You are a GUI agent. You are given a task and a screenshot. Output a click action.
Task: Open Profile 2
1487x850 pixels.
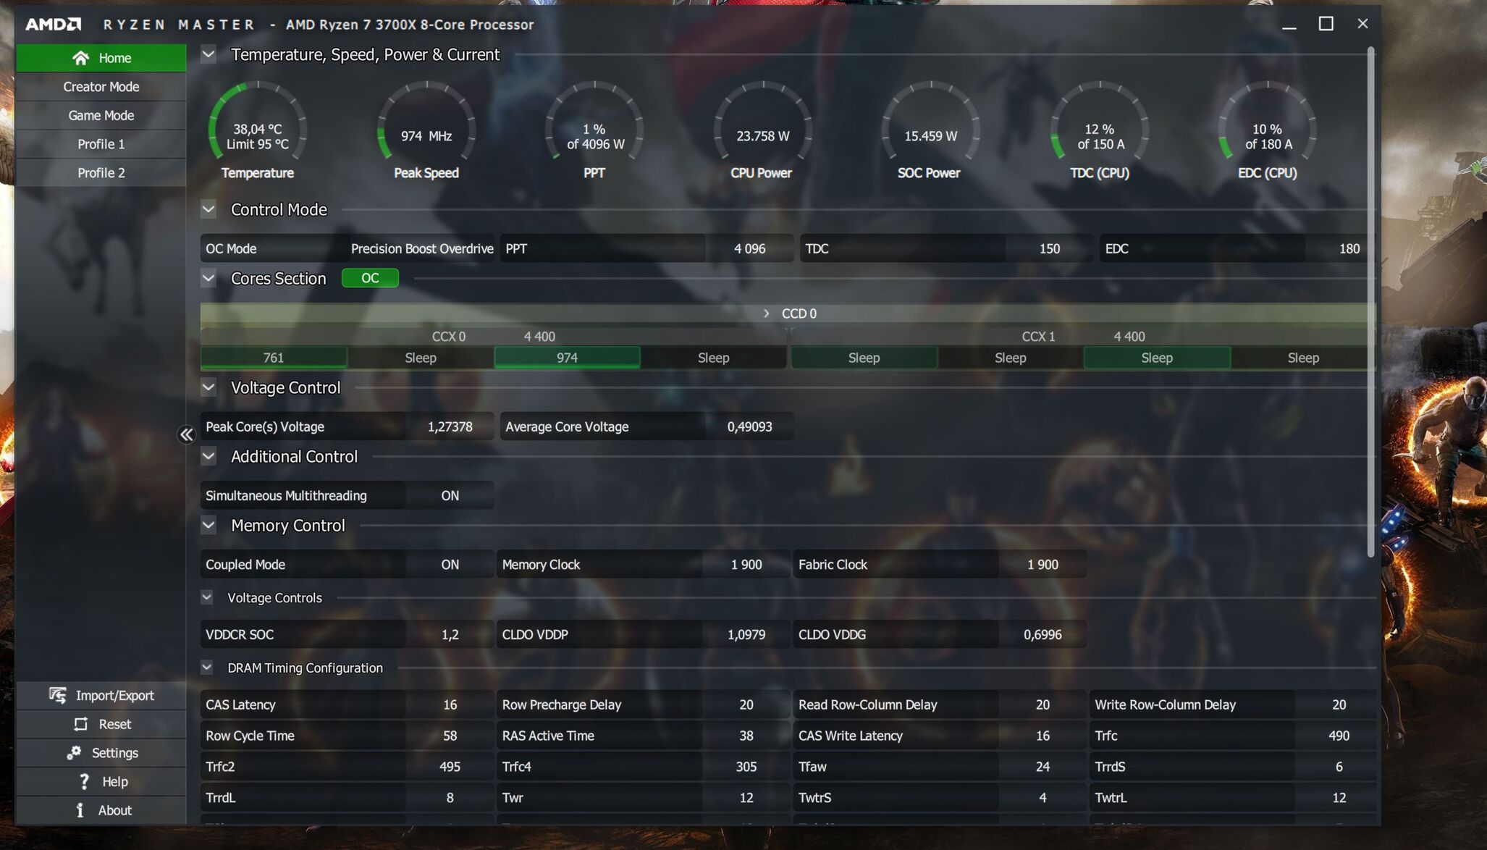pyautogui.click(x=101, y=173)
